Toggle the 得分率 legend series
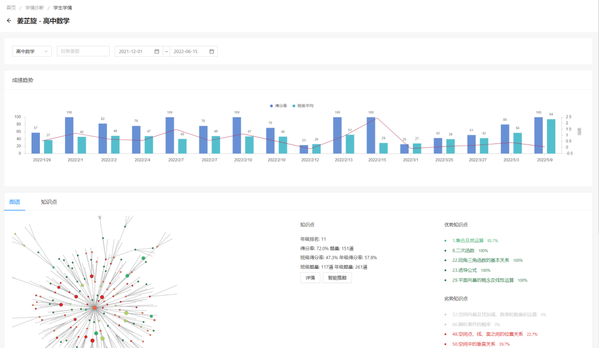This screenshot has height=348, width=599. coord(278,106)
